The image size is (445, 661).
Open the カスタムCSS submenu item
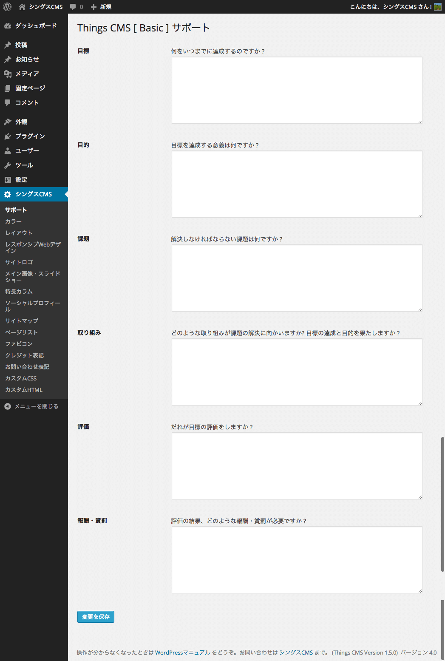pyautogui.click(x=34, y=378)
